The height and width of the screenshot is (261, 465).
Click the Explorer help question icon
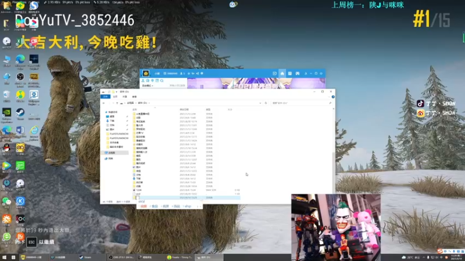pyautogui.click(x=333, y=97)
